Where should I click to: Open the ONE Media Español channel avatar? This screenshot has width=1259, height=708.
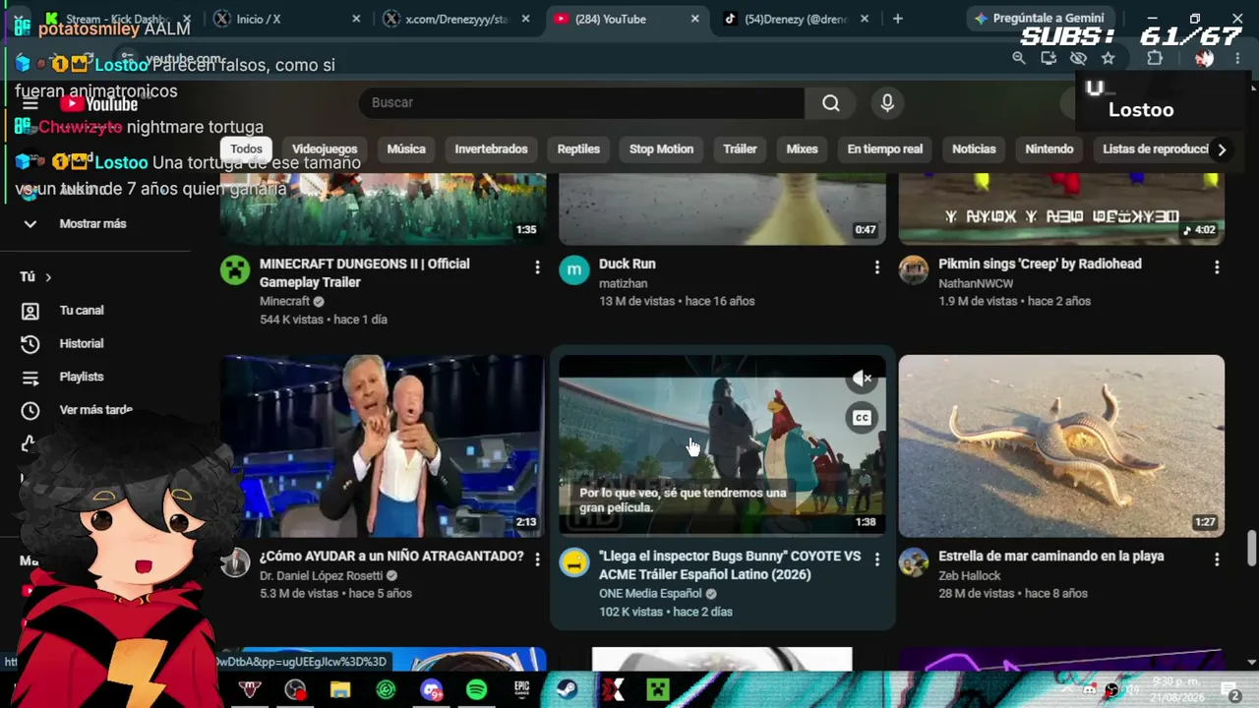click(574, 562)
